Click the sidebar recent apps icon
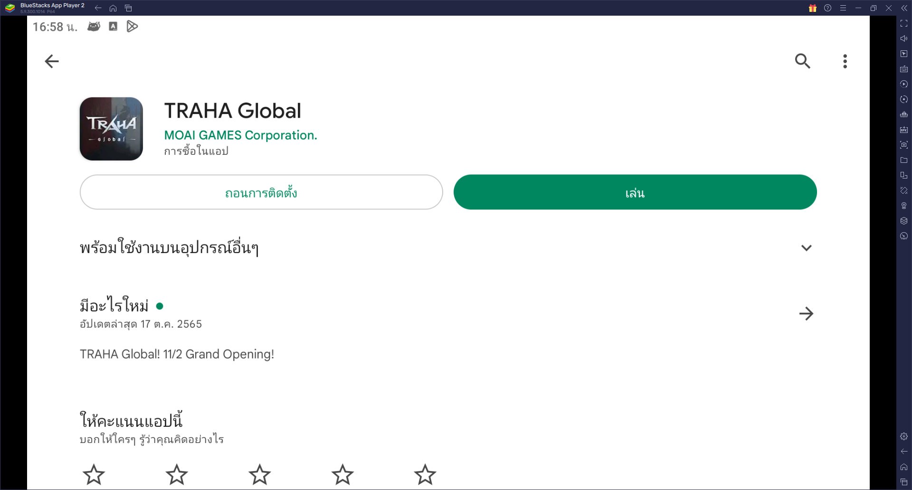Viewport: 912px width, 490px height. click(x=904, y=482)
